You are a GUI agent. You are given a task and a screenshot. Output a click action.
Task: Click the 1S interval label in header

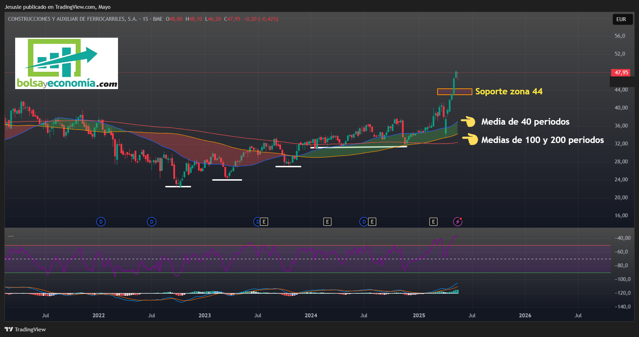(145, 19)
